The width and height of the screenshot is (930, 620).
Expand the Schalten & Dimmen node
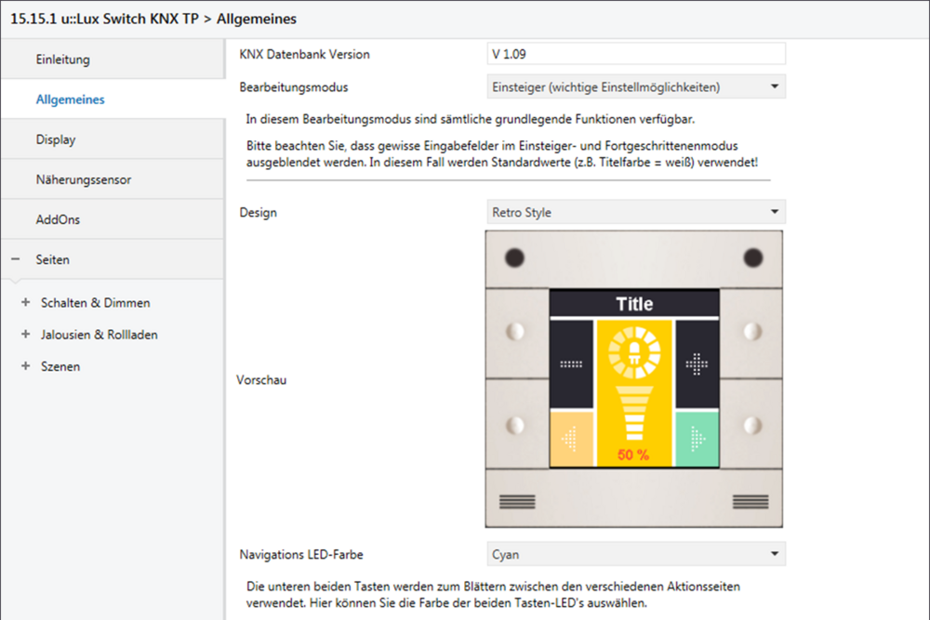pos(25,303)
